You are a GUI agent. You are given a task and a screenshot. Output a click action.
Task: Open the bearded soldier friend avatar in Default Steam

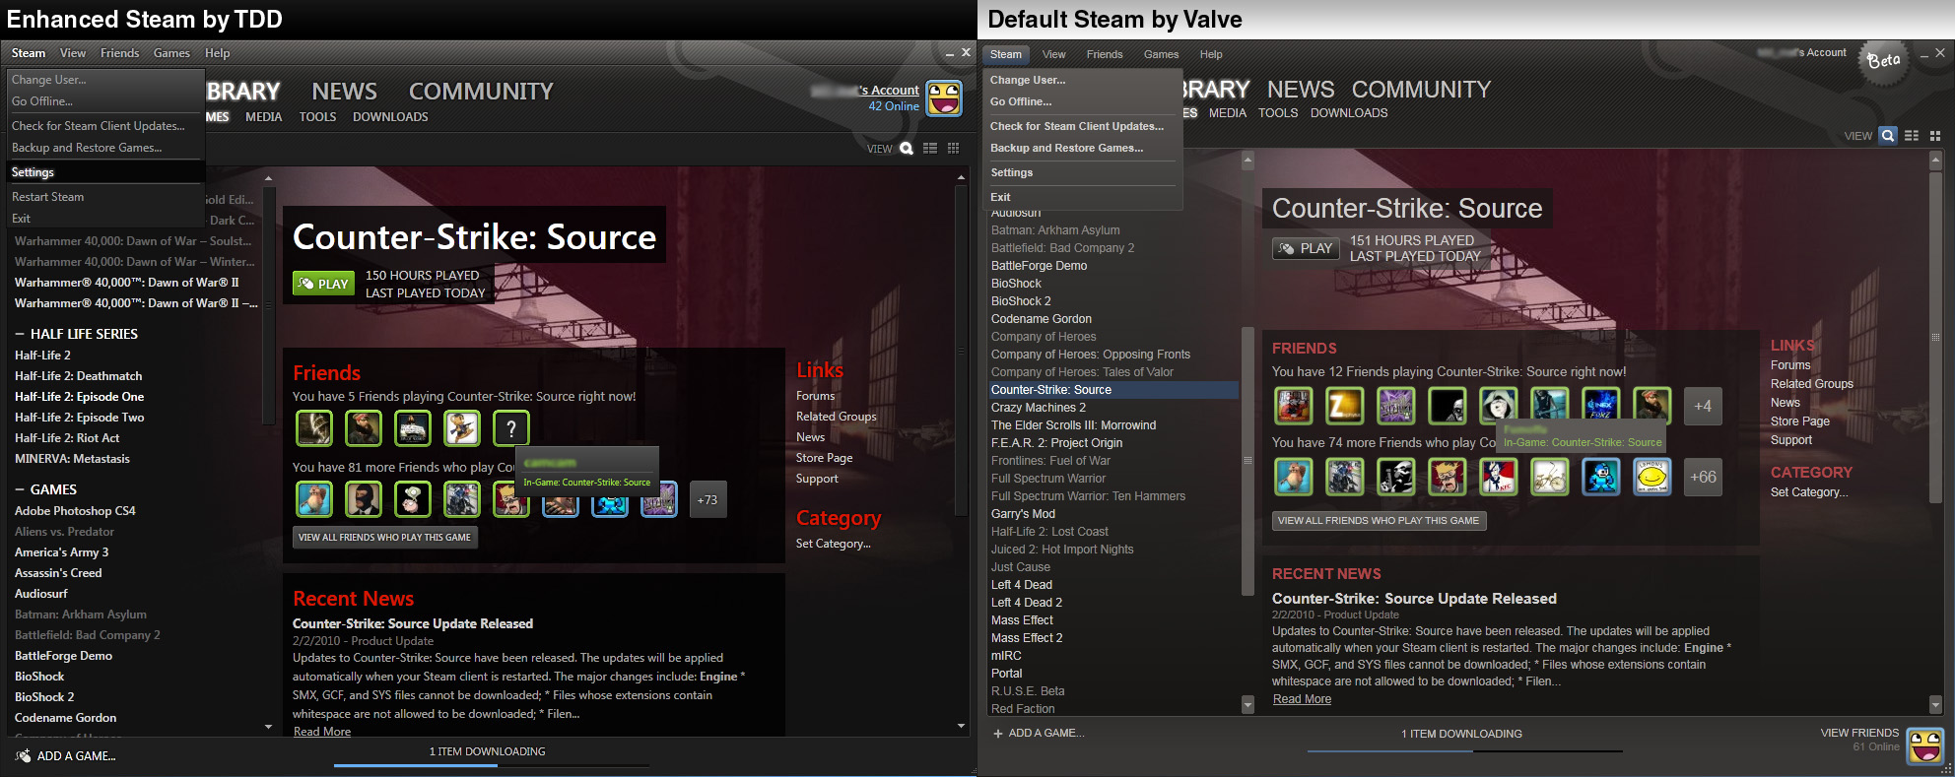(1652, 406)
